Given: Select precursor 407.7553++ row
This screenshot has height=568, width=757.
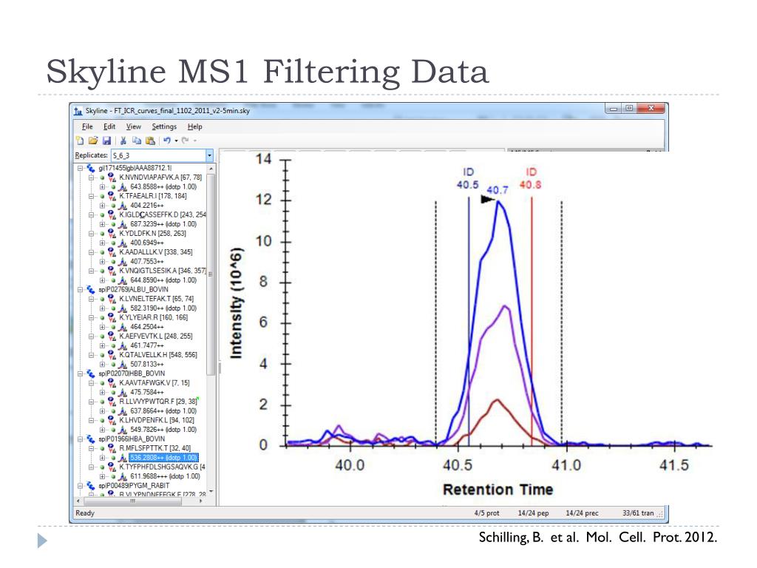Looking at the screenshot, I should click(147, 261).
